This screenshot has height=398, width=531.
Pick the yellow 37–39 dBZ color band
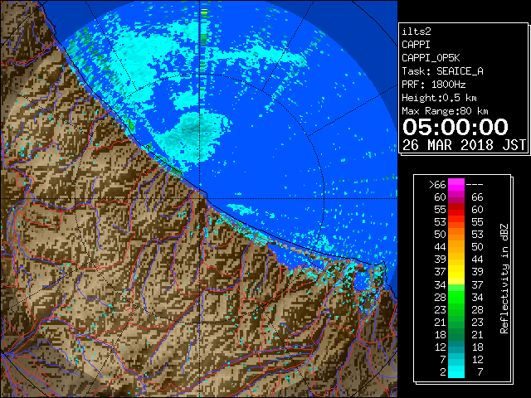pos(456,272)
